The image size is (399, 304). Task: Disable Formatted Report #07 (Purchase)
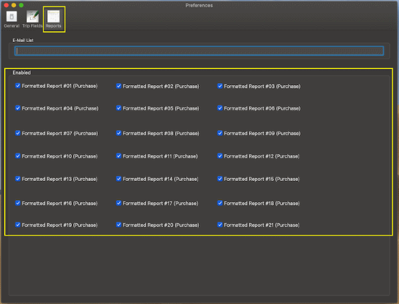pyautogui.click(x=18, y=133)
